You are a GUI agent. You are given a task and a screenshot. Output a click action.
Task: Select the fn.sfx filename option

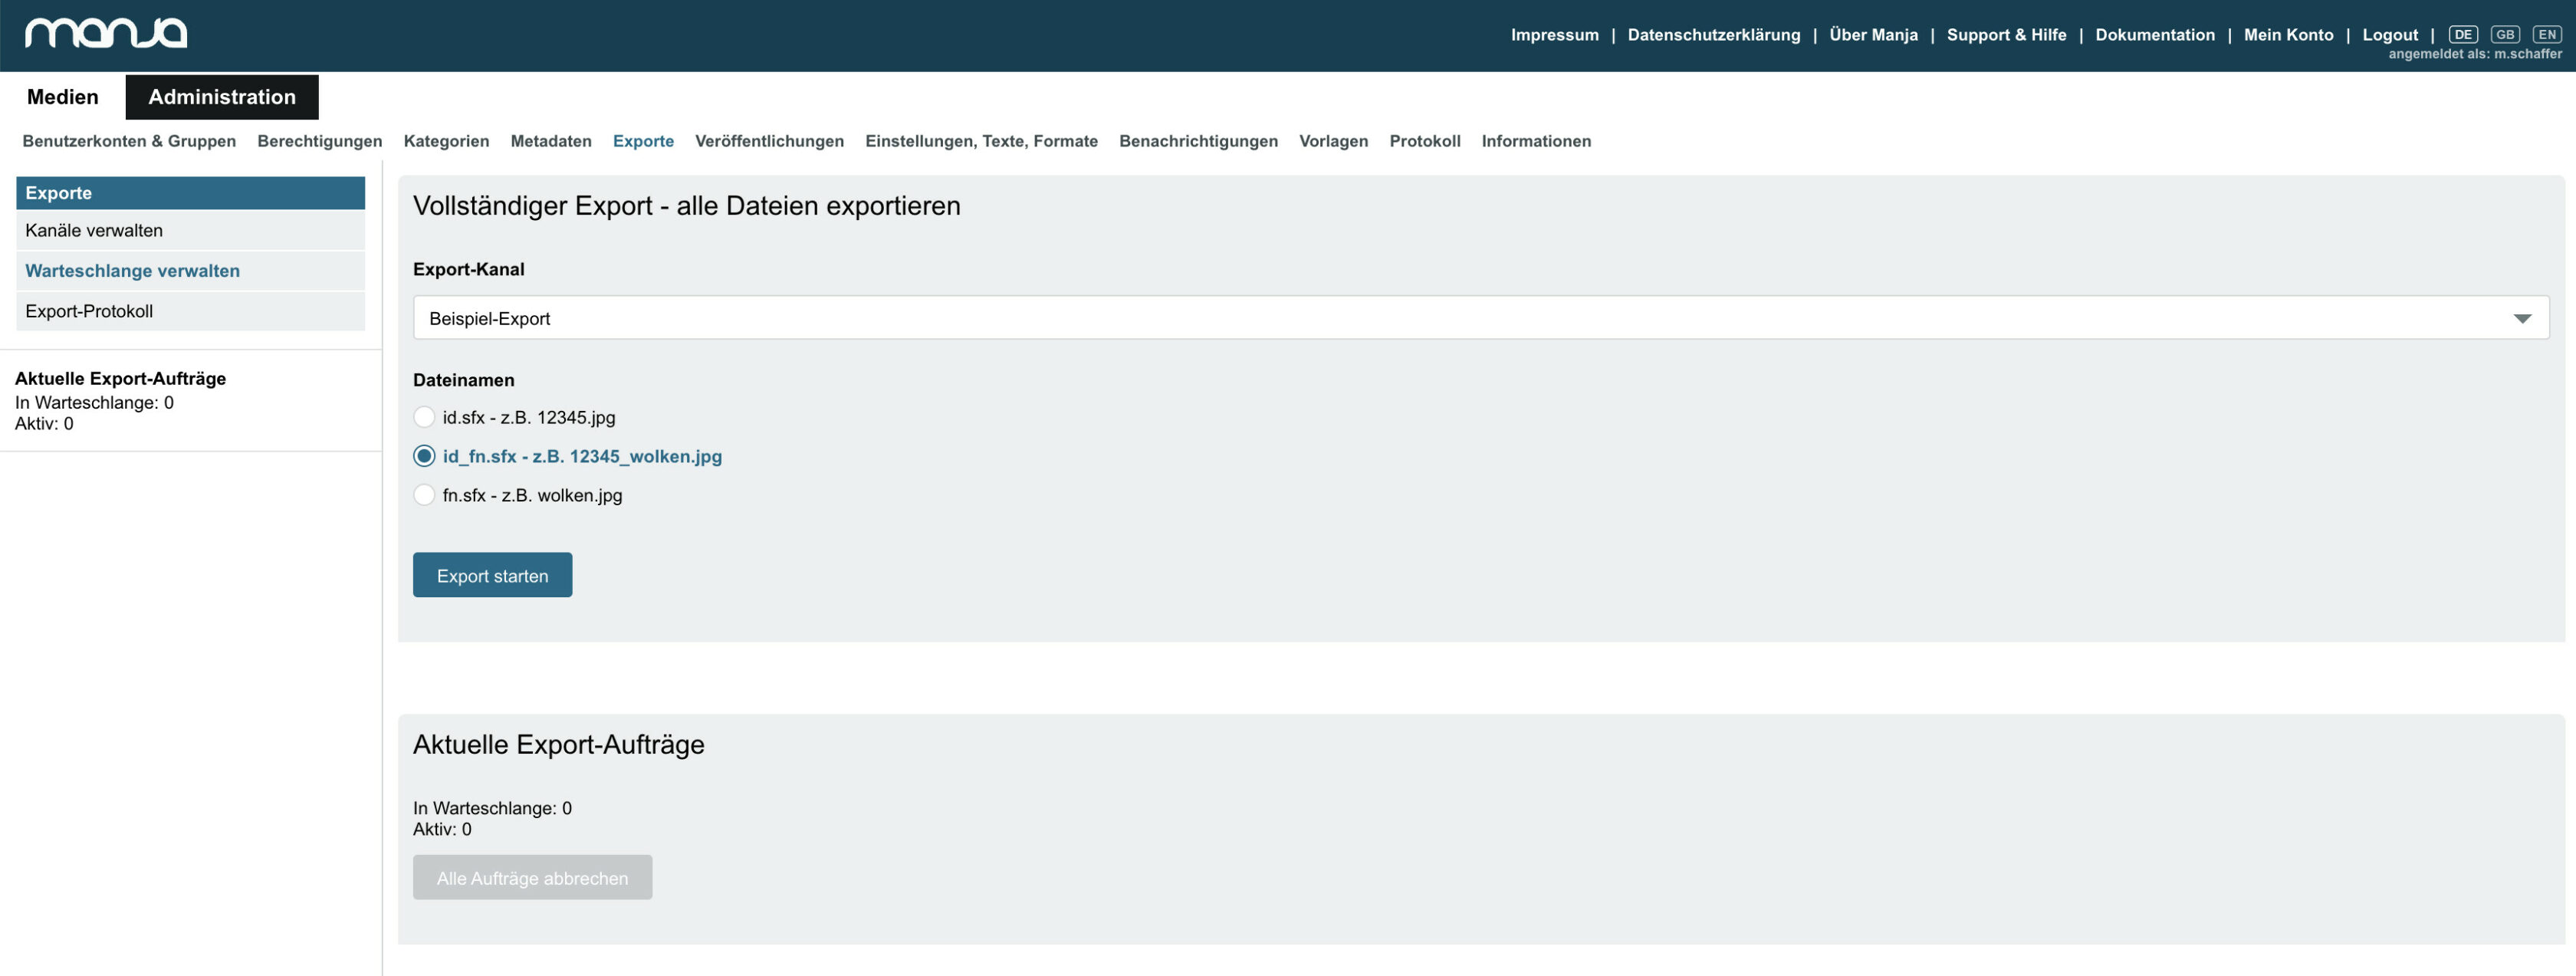[424, 495]
